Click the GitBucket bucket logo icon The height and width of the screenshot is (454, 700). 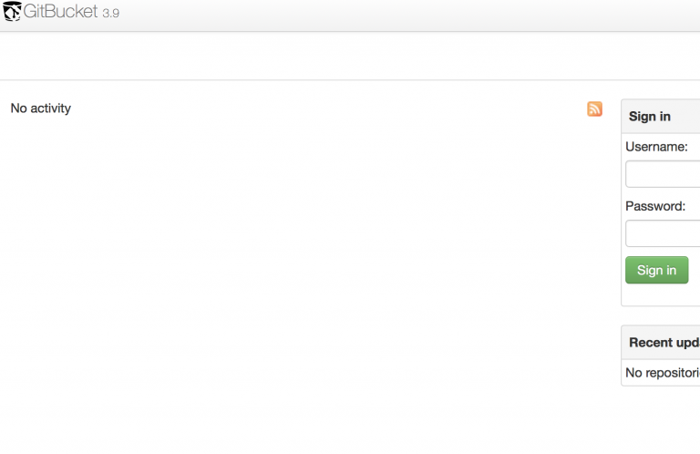click(12, 11)
